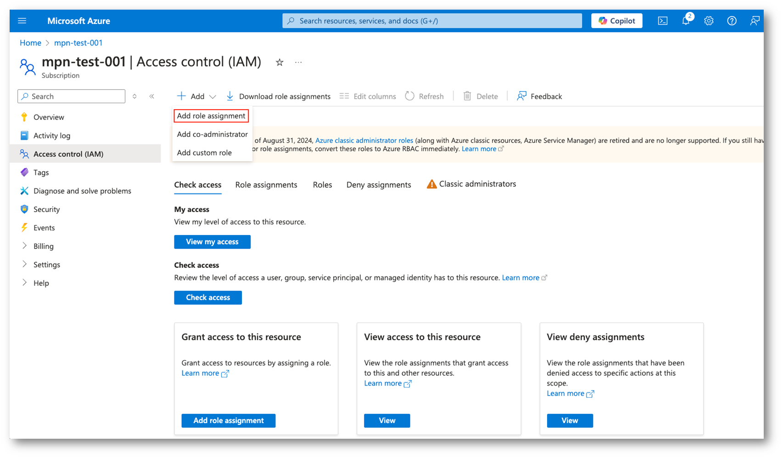Collapse the sidebar with double chevron
The height and width of the screenshot is (458, 783).
tap(152, 96)
